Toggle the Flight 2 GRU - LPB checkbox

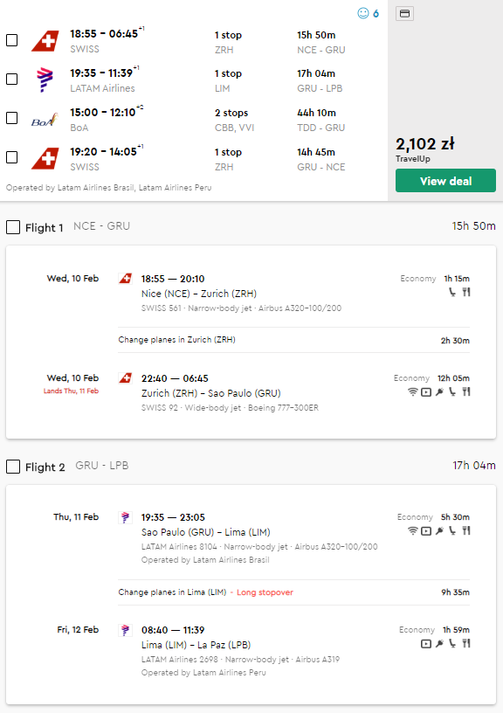(x=13, y=466)
